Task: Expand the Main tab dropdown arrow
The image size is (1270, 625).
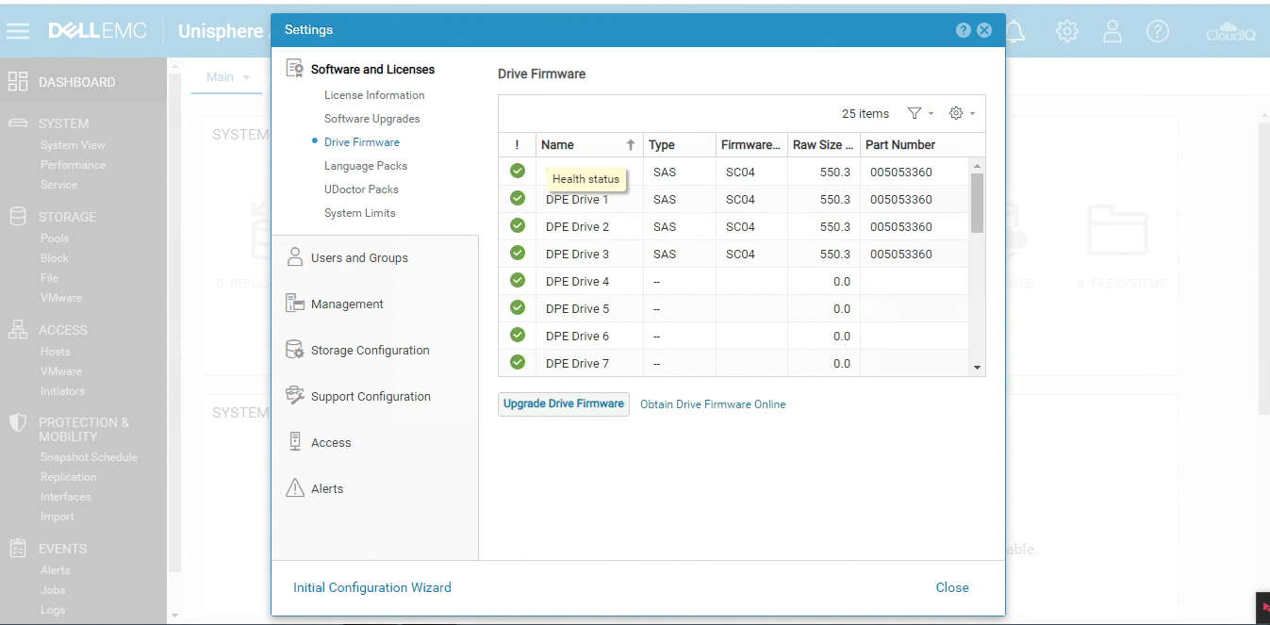Action: tap(246, 77)
